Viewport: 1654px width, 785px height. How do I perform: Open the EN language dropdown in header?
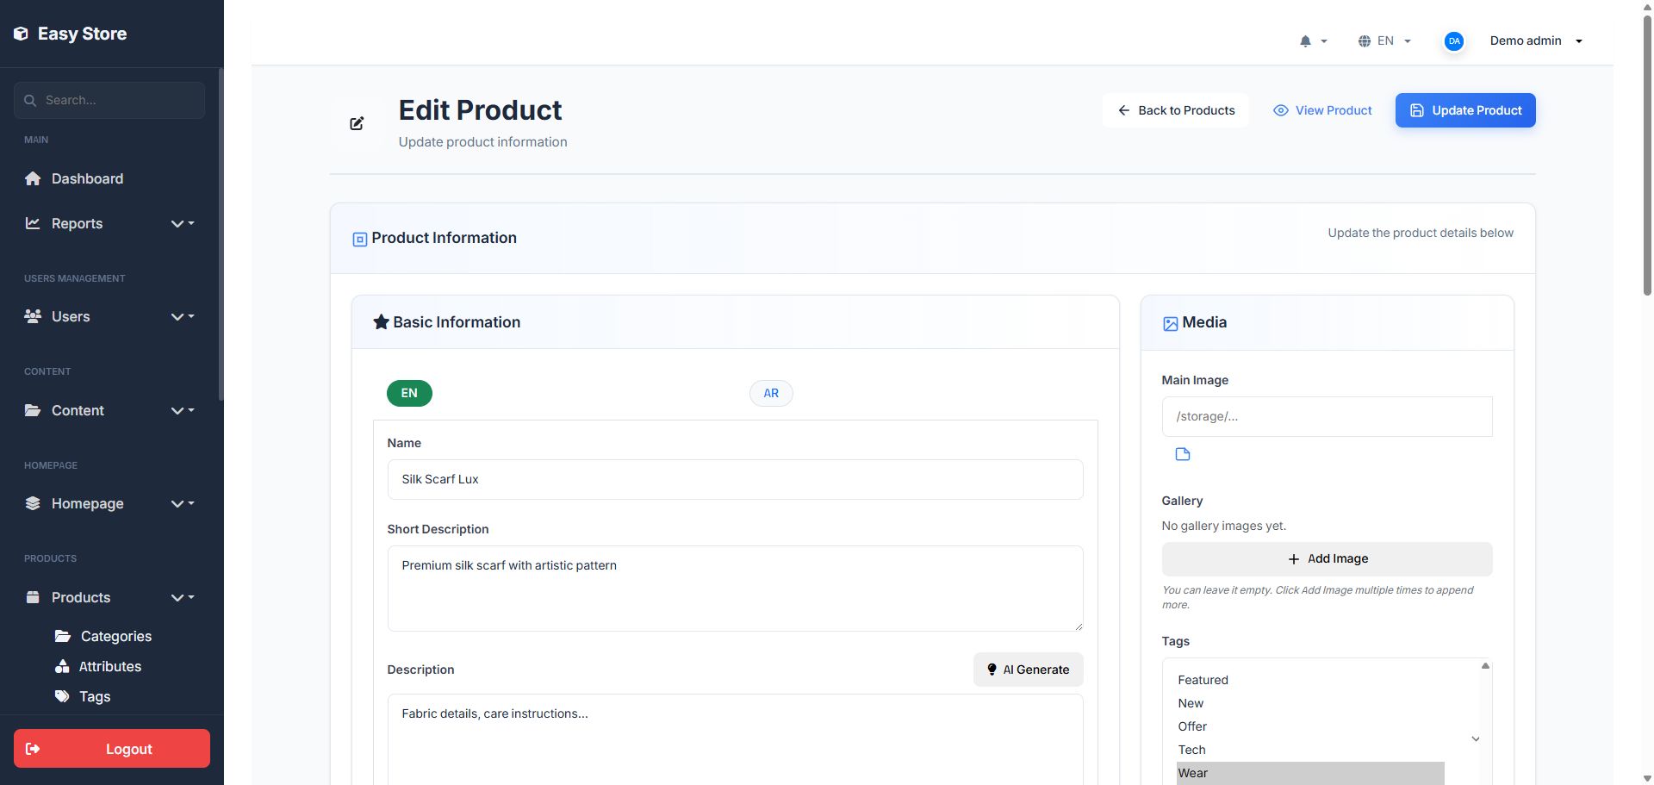pos(1385,41)
